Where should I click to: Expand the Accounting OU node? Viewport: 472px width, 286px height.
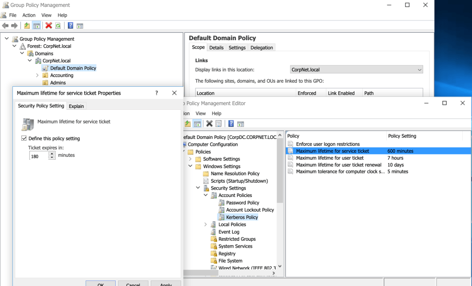tap(37, 75)
